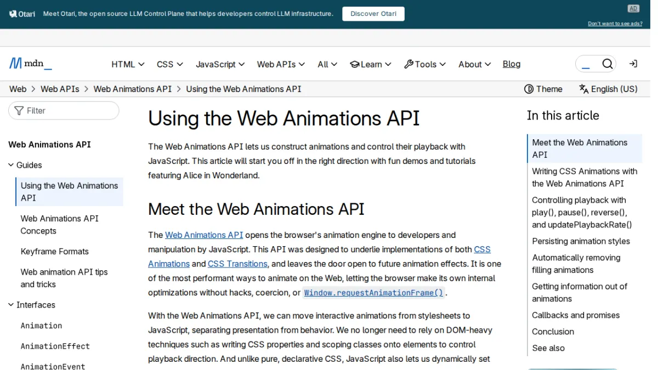Open the About menu
658x370 pixels.
point(474,64)
